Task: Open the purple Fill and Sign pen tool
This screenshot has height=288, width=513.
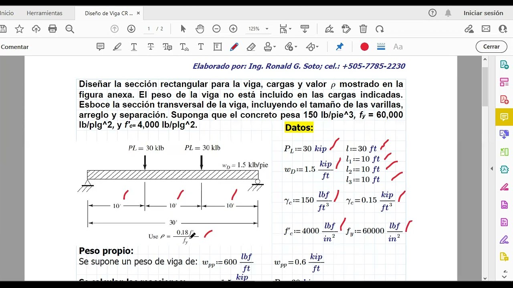Action: (504, 240)
